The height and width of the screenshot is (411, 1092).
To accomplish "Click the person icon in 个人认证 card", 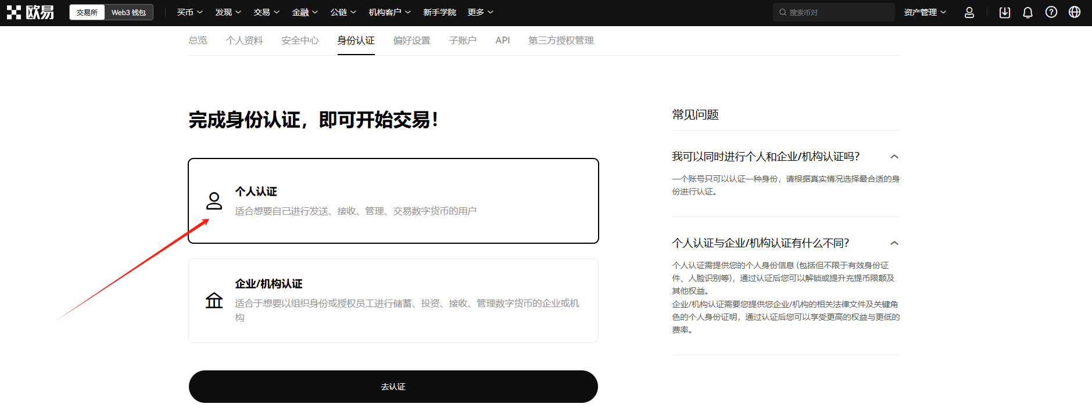I will 214,201.
